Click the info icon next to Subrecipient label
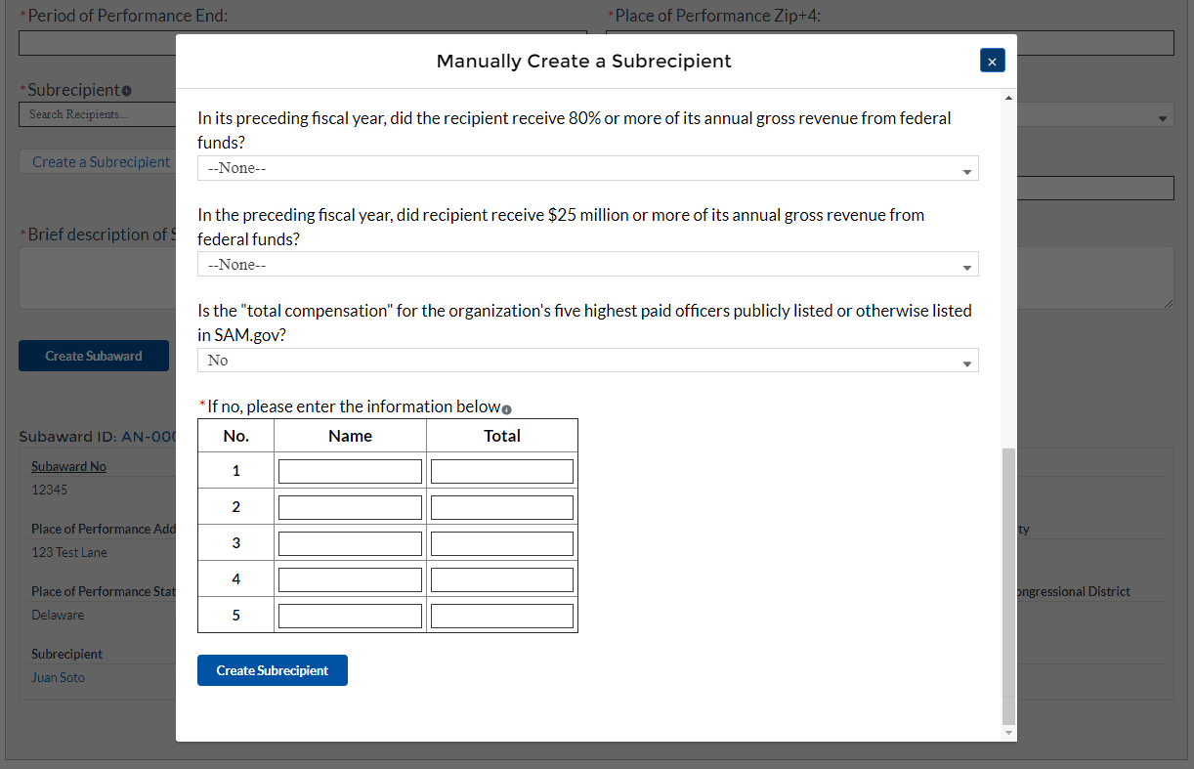 (127, 91)
